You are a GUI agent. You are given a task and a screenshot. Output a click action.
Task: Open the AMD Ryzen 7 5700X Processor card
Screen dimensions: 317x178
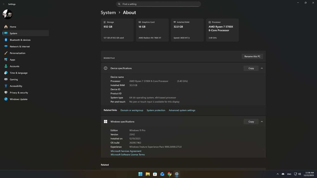coord(223,30)
